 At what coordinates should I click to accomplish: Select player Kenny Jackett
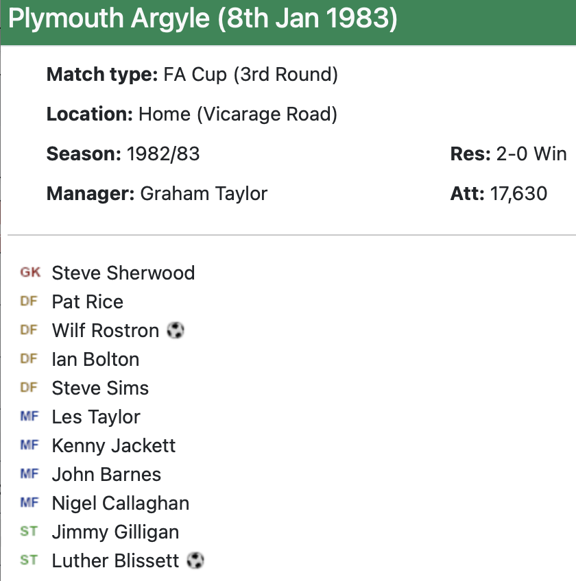(114, 446)
